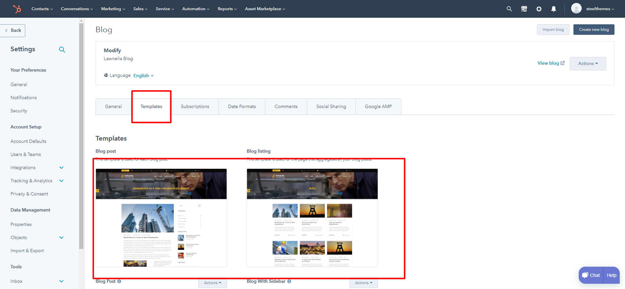Go to the Social Sharing tab

tap(331, 107)
